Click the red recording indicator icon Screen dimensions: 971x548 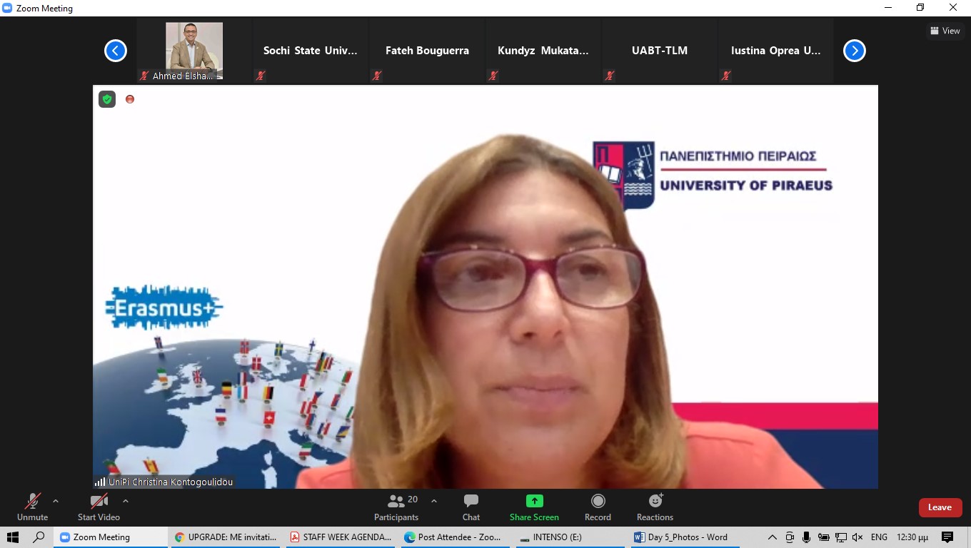pyautogui.click(x=130, y=99)
